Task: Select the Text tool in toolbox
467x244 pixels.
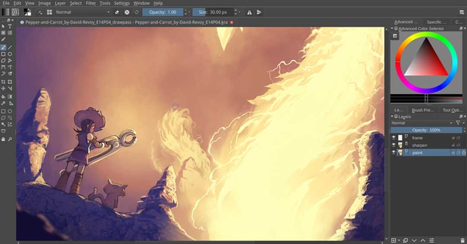Action: click(x=10, y=26)
